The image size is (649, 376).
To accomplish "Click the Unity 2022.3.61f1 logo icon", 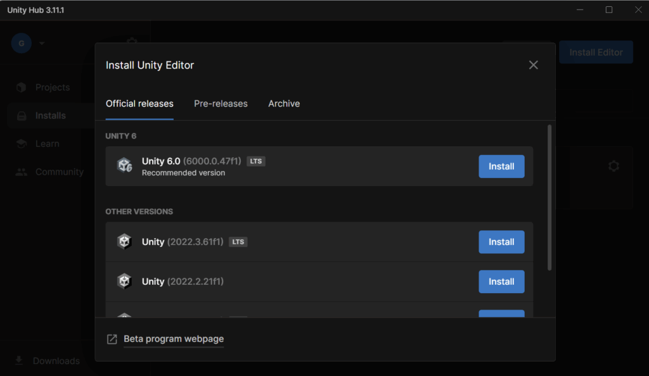I will (x=124, y=241).
